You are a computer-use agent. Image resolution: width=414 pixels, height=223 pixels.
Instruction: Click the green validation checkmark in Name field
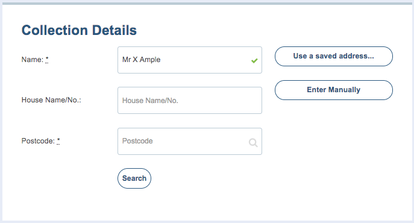point(254,61)
